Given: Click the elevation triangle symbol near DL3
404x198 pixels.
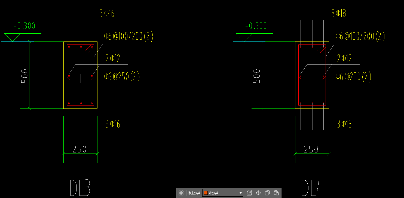Looking at the screenshot, I should (x=13, y=37).
